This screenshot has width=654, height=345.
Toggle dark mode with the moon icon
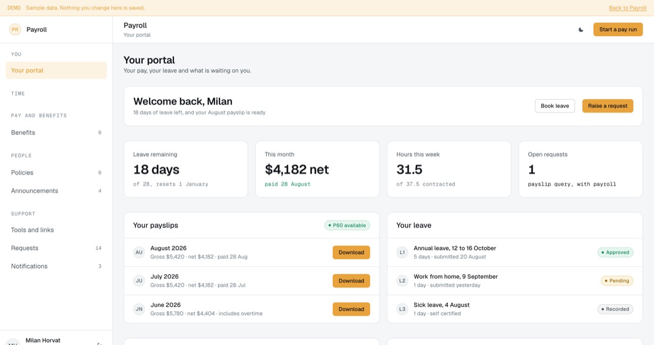[580, 30]
